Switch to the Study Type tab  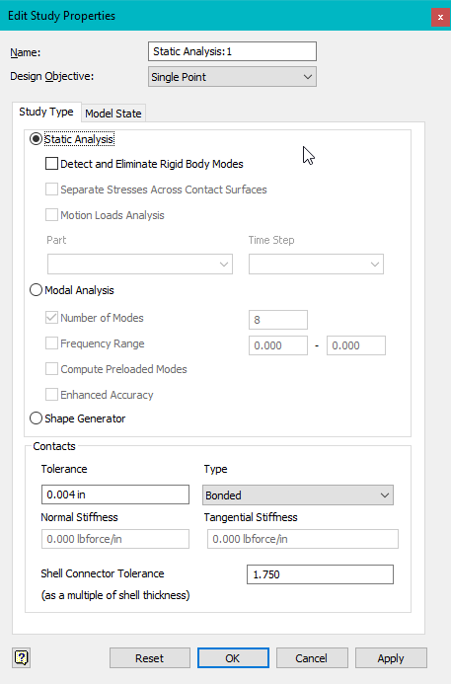tap(46, 113)
